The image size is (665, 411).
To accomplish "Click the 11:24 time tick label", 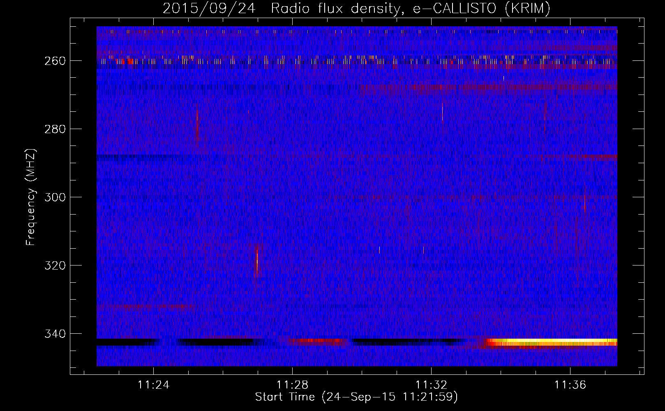I will point(153,385).
